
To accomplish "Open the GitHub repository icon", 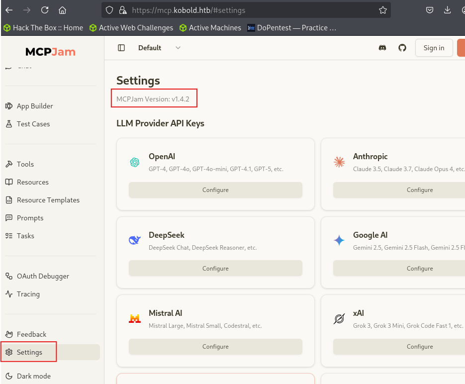I will [x=402, y=48].
